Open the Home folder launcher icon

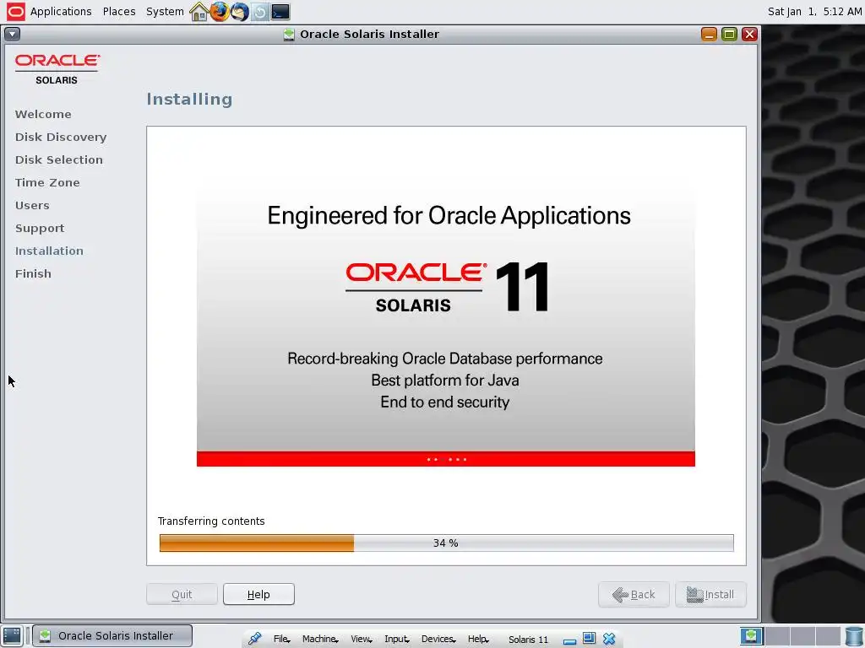pyautogui.click(x=199, y=12)
